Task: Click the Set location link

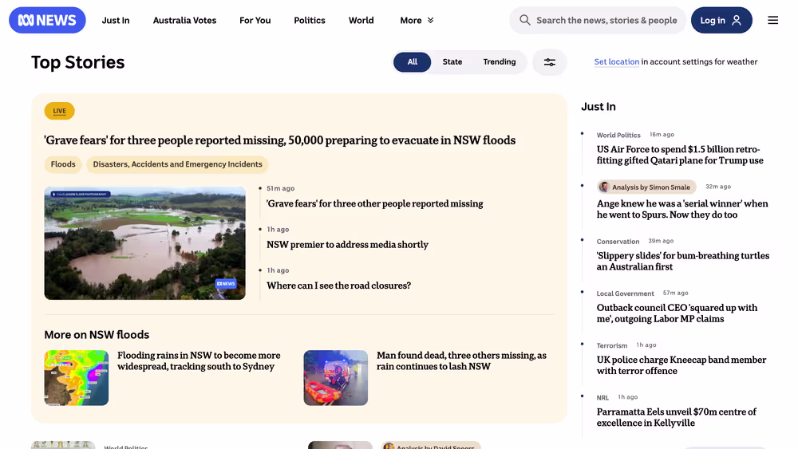Action: pyautogui.click(x=616, y=61)
